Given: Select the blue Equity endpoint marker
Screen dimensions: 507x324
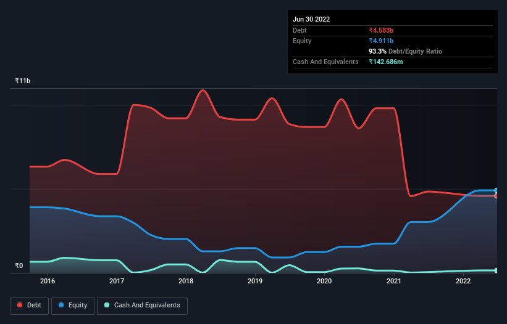Looking at the screenshot, I should click(497, 190).
